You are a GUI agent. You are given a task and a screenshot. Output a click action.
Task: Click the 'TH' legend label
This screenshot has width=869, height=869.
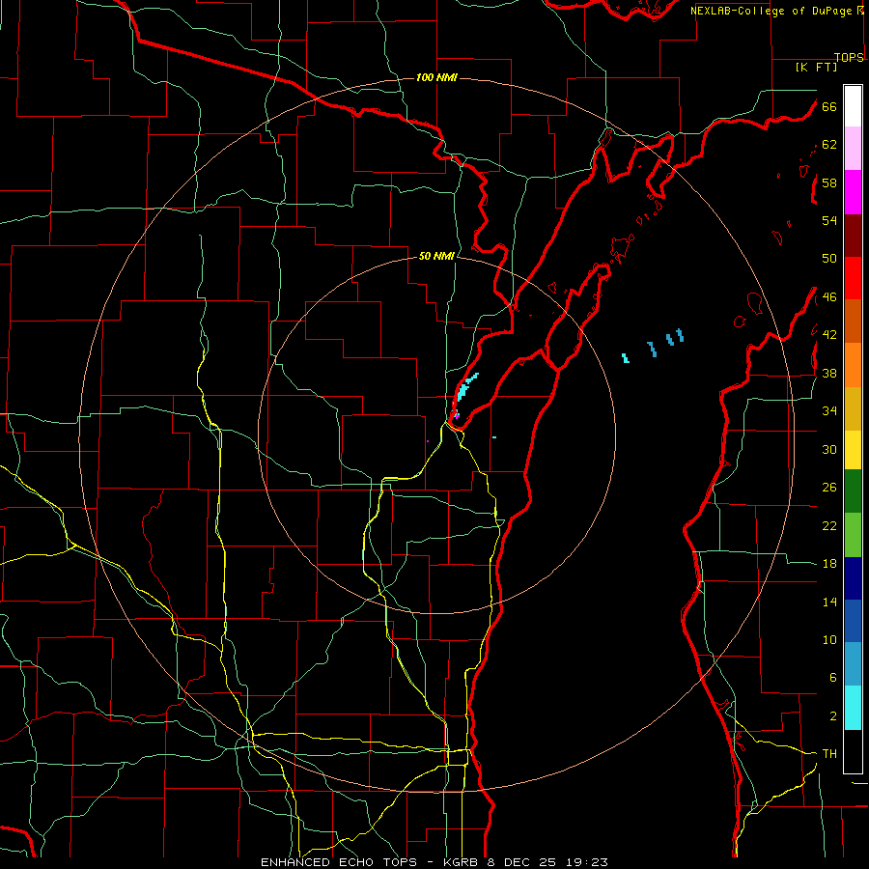829,753
